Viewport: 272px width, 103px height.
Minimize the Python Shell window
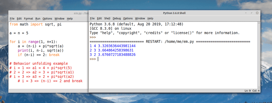[246, 13]
